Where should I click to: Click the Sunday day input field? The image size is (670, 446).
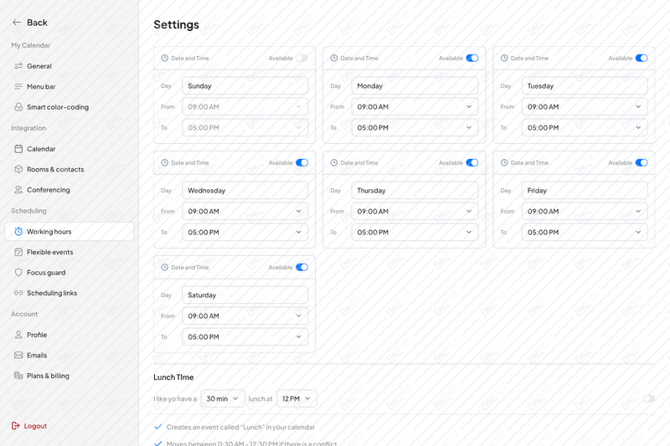[x=245, y=86]
